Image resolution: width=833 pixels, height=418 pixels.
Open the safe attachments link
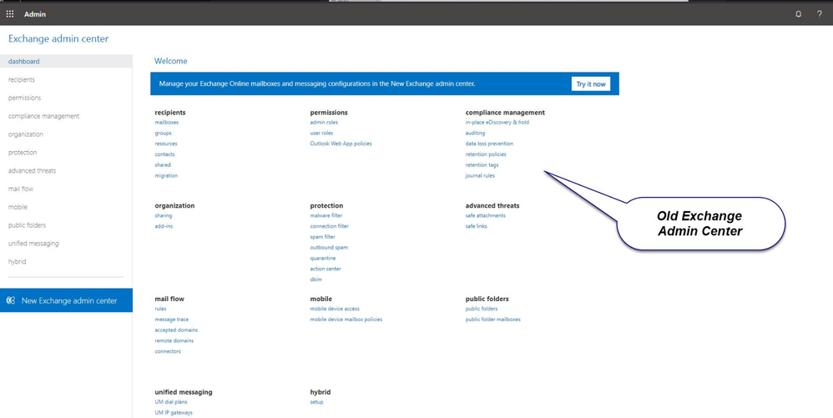pos(486,215)
